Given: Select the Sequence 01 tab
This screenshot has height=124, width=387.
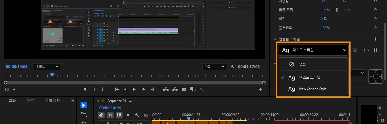Looking at the screenshot, I should [x=117, y=101].
